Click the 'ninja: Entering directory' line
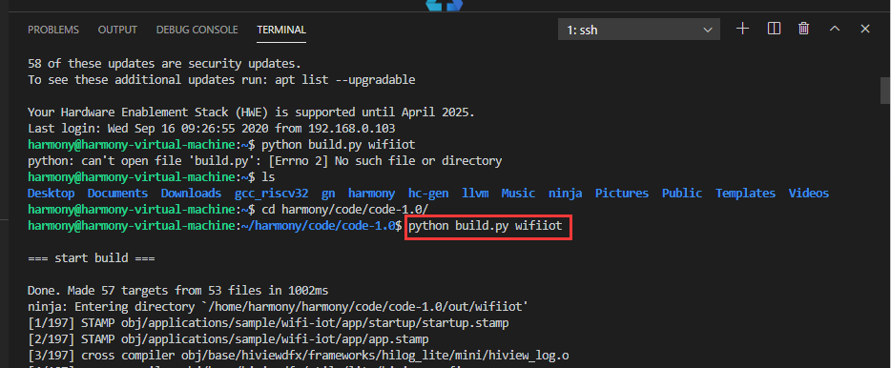The image size is (891, 368). tap(279, 307)
